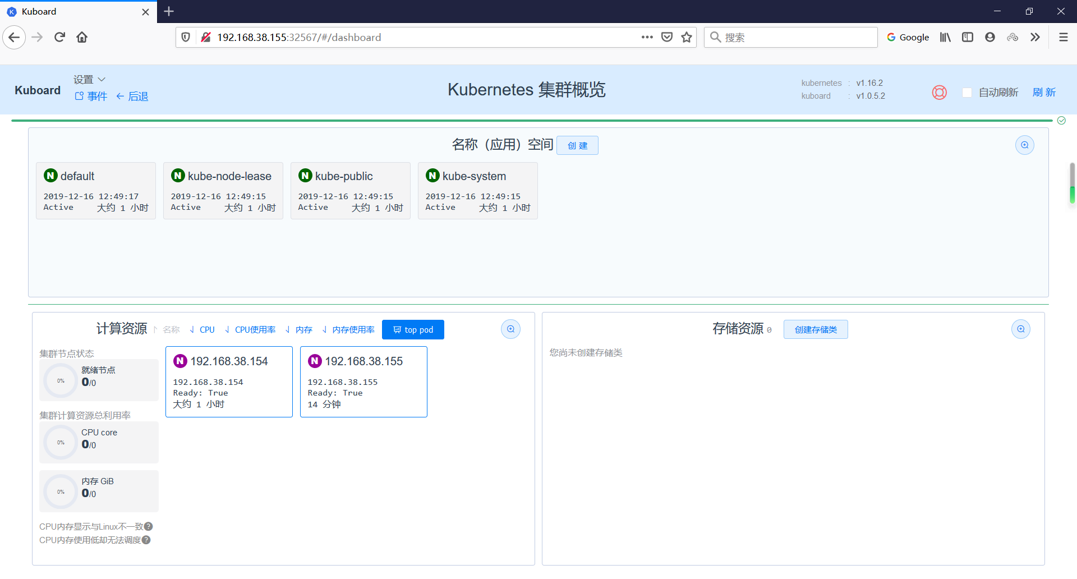Click the kuboard v1.0.5.2 version text
Image resolution: width=1077 pixels, height=579 pixels.
[x=843, y=96]
